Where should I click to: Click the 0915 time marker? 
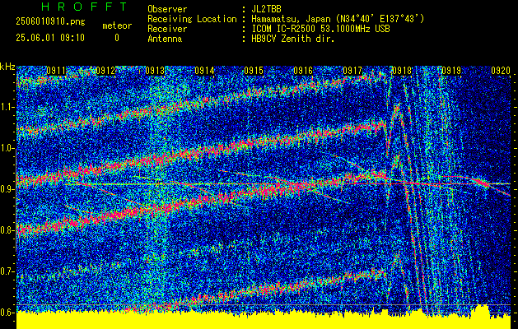tap(254, 70)
